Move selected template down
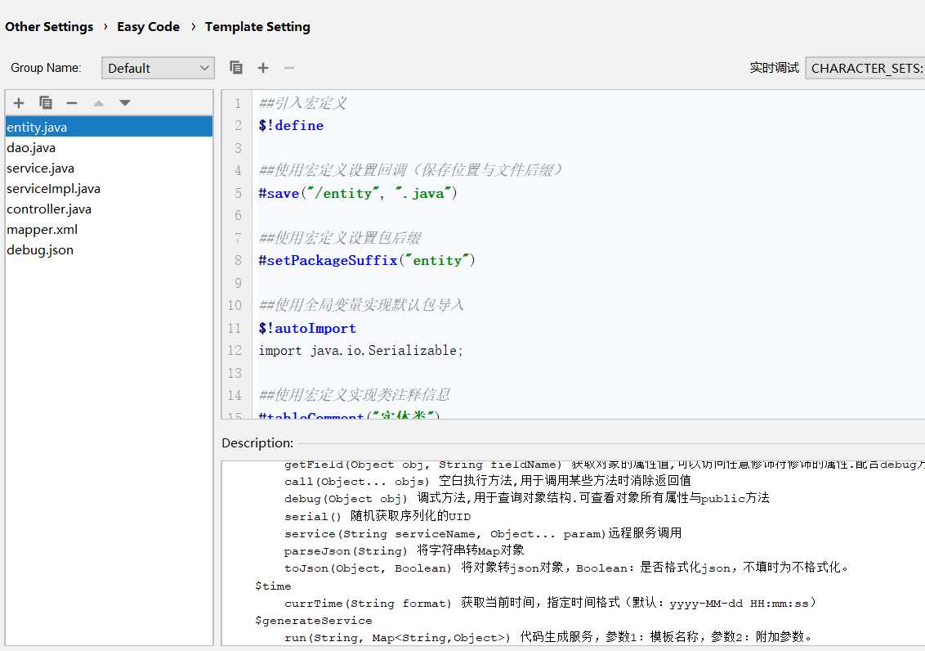Image resolution: width=925 pixels, height=651 pixels. 124,103
